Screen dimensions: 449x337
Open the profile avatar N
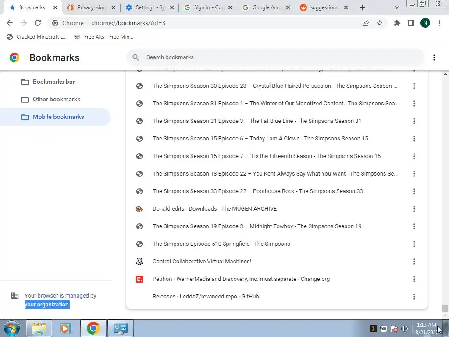point(425,23)
